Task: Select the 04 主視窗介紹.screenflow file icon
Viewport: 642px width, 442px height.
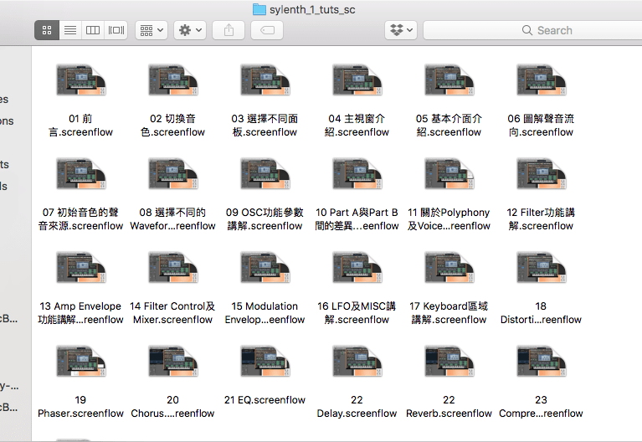Action: [357, 80]
